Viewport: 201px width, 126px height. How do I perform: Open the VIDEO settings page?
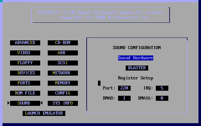25,53
